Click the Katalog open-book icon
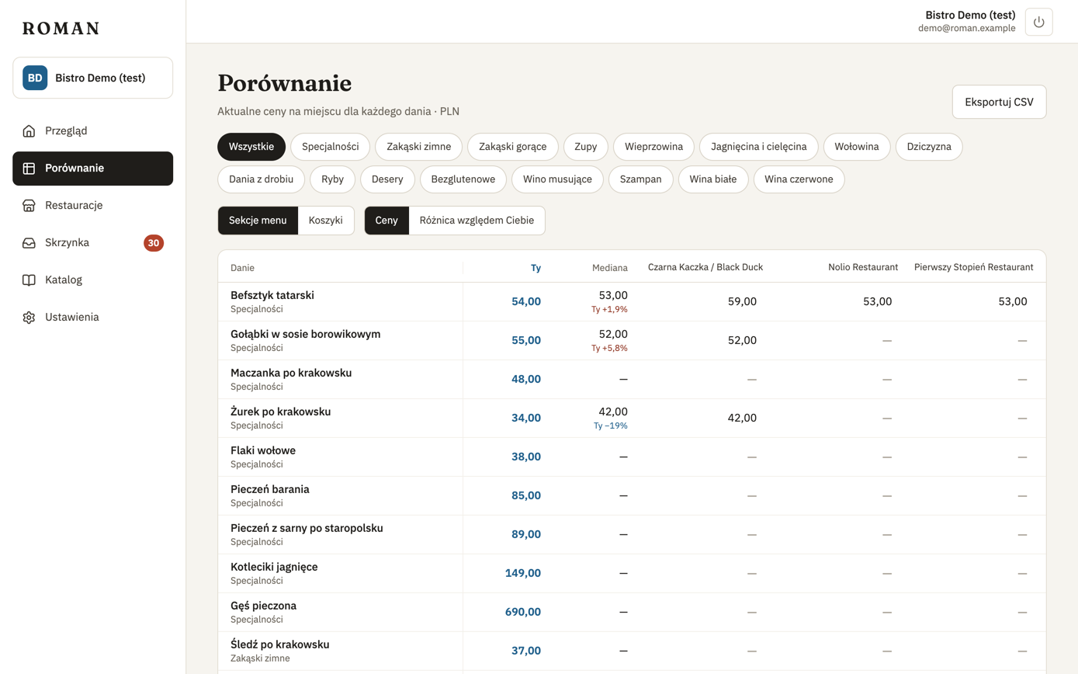The image size is (1078, 674). click(x=29, y=280)
